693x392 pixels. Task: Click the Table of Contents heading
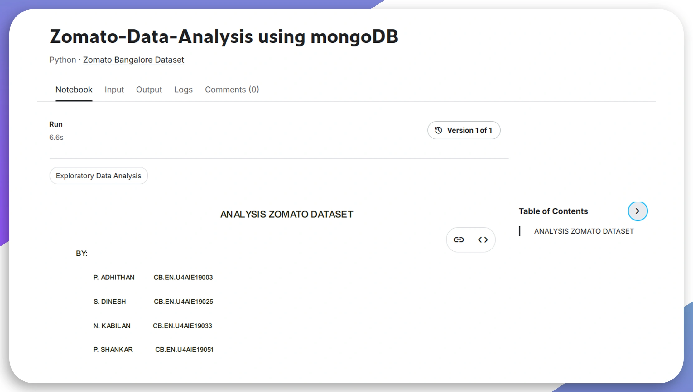pyautogui.click(x=553, y=211)
